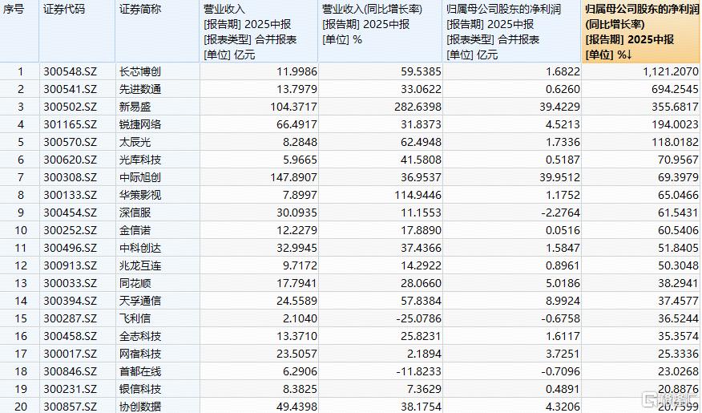Click net profit growth value 36.5244
702x413 pixels.
(x=678, y=319)
